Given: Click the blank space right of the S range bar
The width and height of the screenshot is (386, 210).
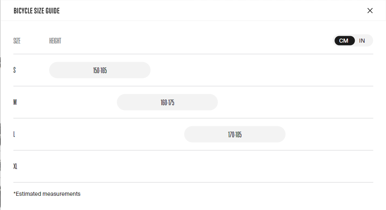Looking at the screenshot, I should [259, 70].
